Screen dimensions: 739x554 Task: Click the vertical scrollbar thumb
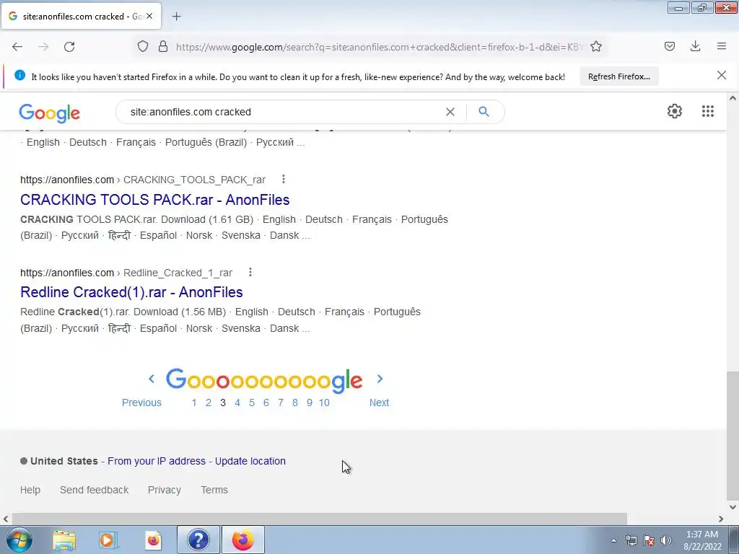pyautogui.click(x=733, y=436)
